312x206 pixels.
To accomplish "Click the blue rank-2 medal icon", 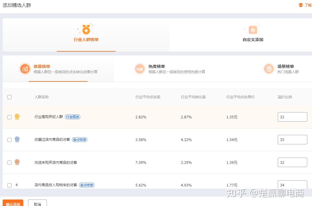I will pyautogui.click(x=17, y=139).
